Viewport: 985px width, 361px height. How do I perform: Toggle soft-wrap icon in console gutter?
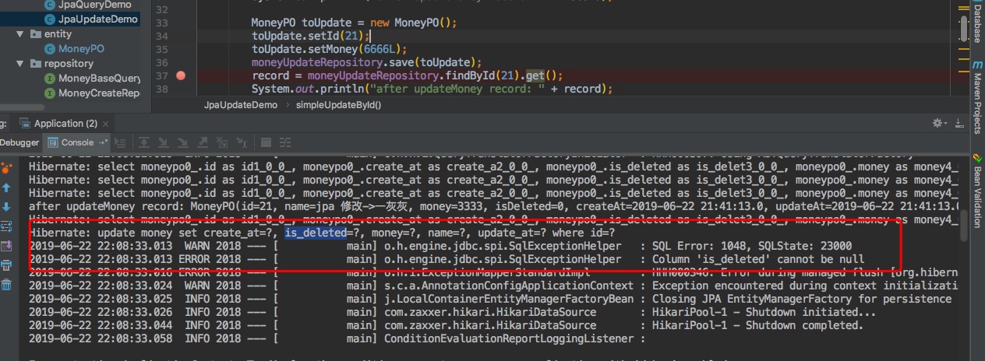click(x=6, y=226)
